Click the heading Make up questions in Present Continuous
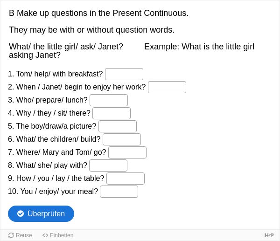 click(99, 13)
